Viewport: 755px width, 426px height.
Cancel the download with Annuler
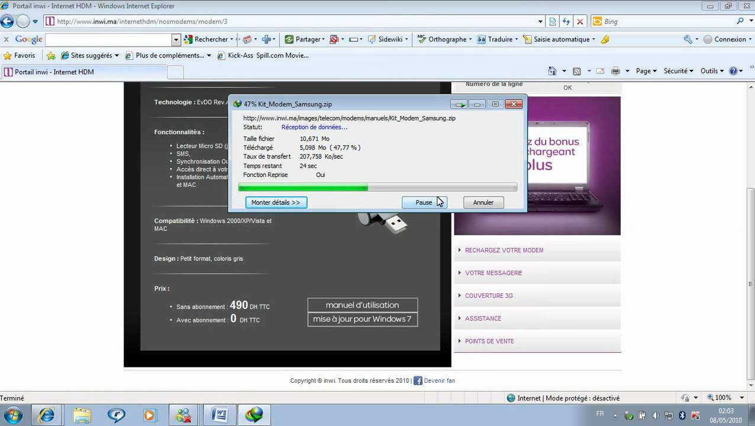click(483, 202)
